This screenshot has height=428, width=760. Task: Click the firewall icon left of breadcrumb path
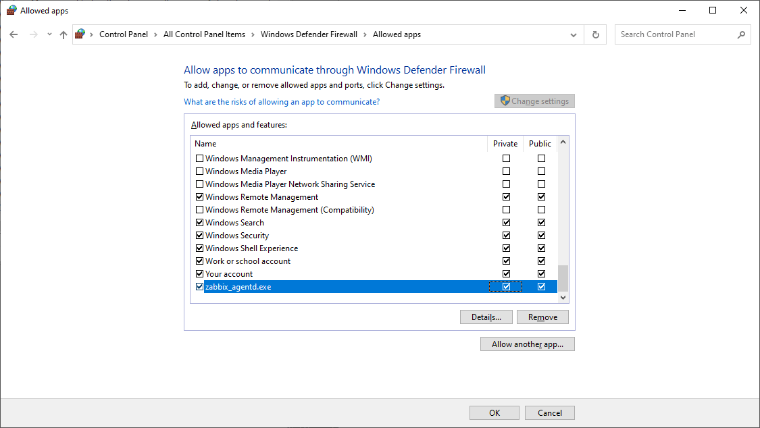[79, 33]
